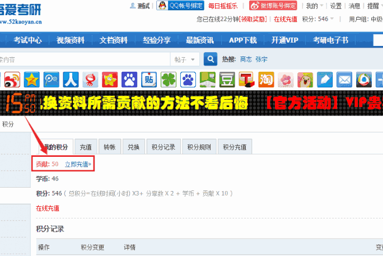
Task: Share to Douban via the green icon
Action: tap(227, 79)
